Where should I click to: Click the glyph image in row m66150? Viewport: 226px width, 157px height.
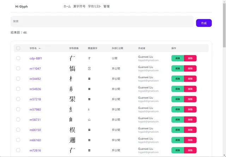72,130
